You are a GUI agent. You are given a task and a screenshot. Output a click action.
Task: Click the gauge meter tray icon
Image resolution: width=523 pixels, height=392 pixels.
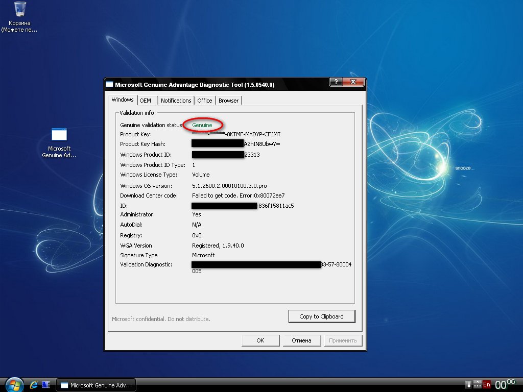[x=468, y=385]
